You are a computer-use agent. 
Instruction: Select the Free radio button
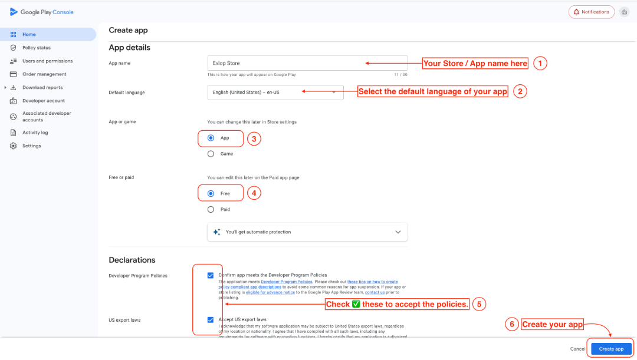(211, 194)
